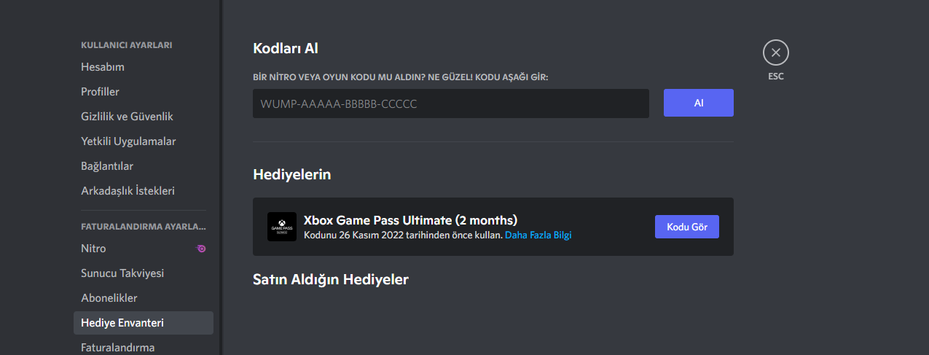Viewport: 929px width, 355px height.
Task: Select Nitro in billing settings
Action: [x=93, y=249]
